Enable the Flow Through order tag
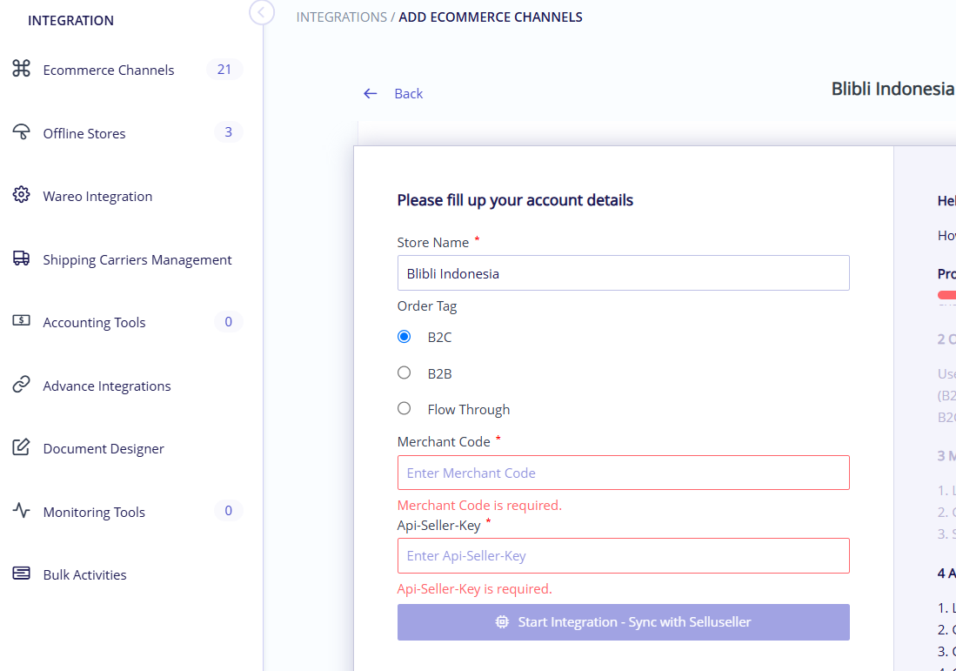 [x=404, y=407]
